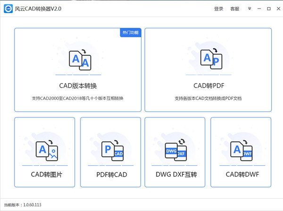Open the CAD转PDF A-to-P icon

(x=211, y=59)
